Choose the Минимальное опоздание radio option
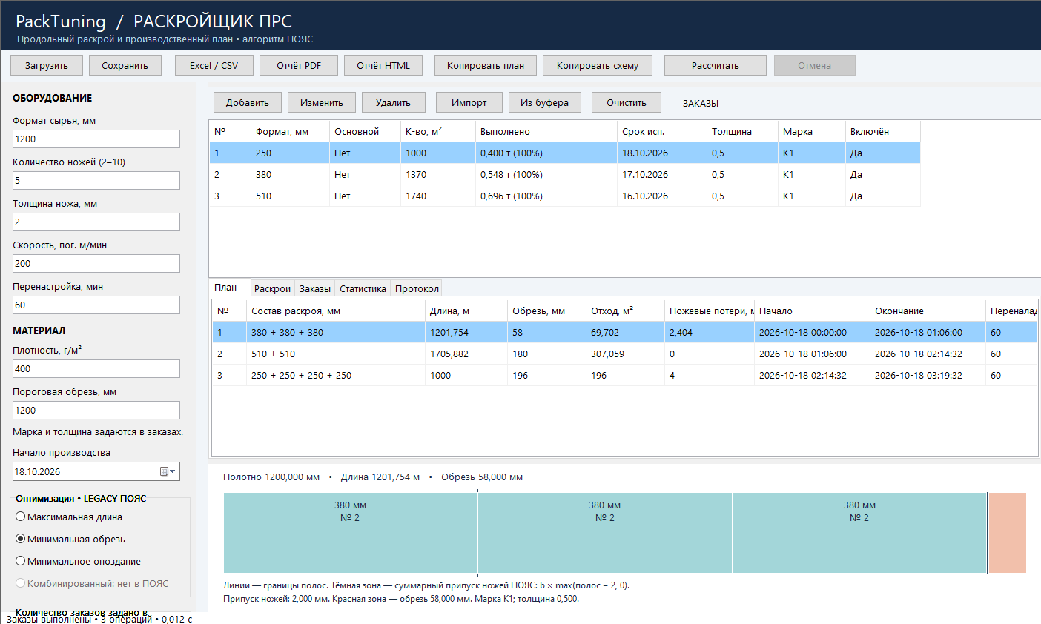The height and width of the screenshot is (624, 1041). [x=78, y=562]
